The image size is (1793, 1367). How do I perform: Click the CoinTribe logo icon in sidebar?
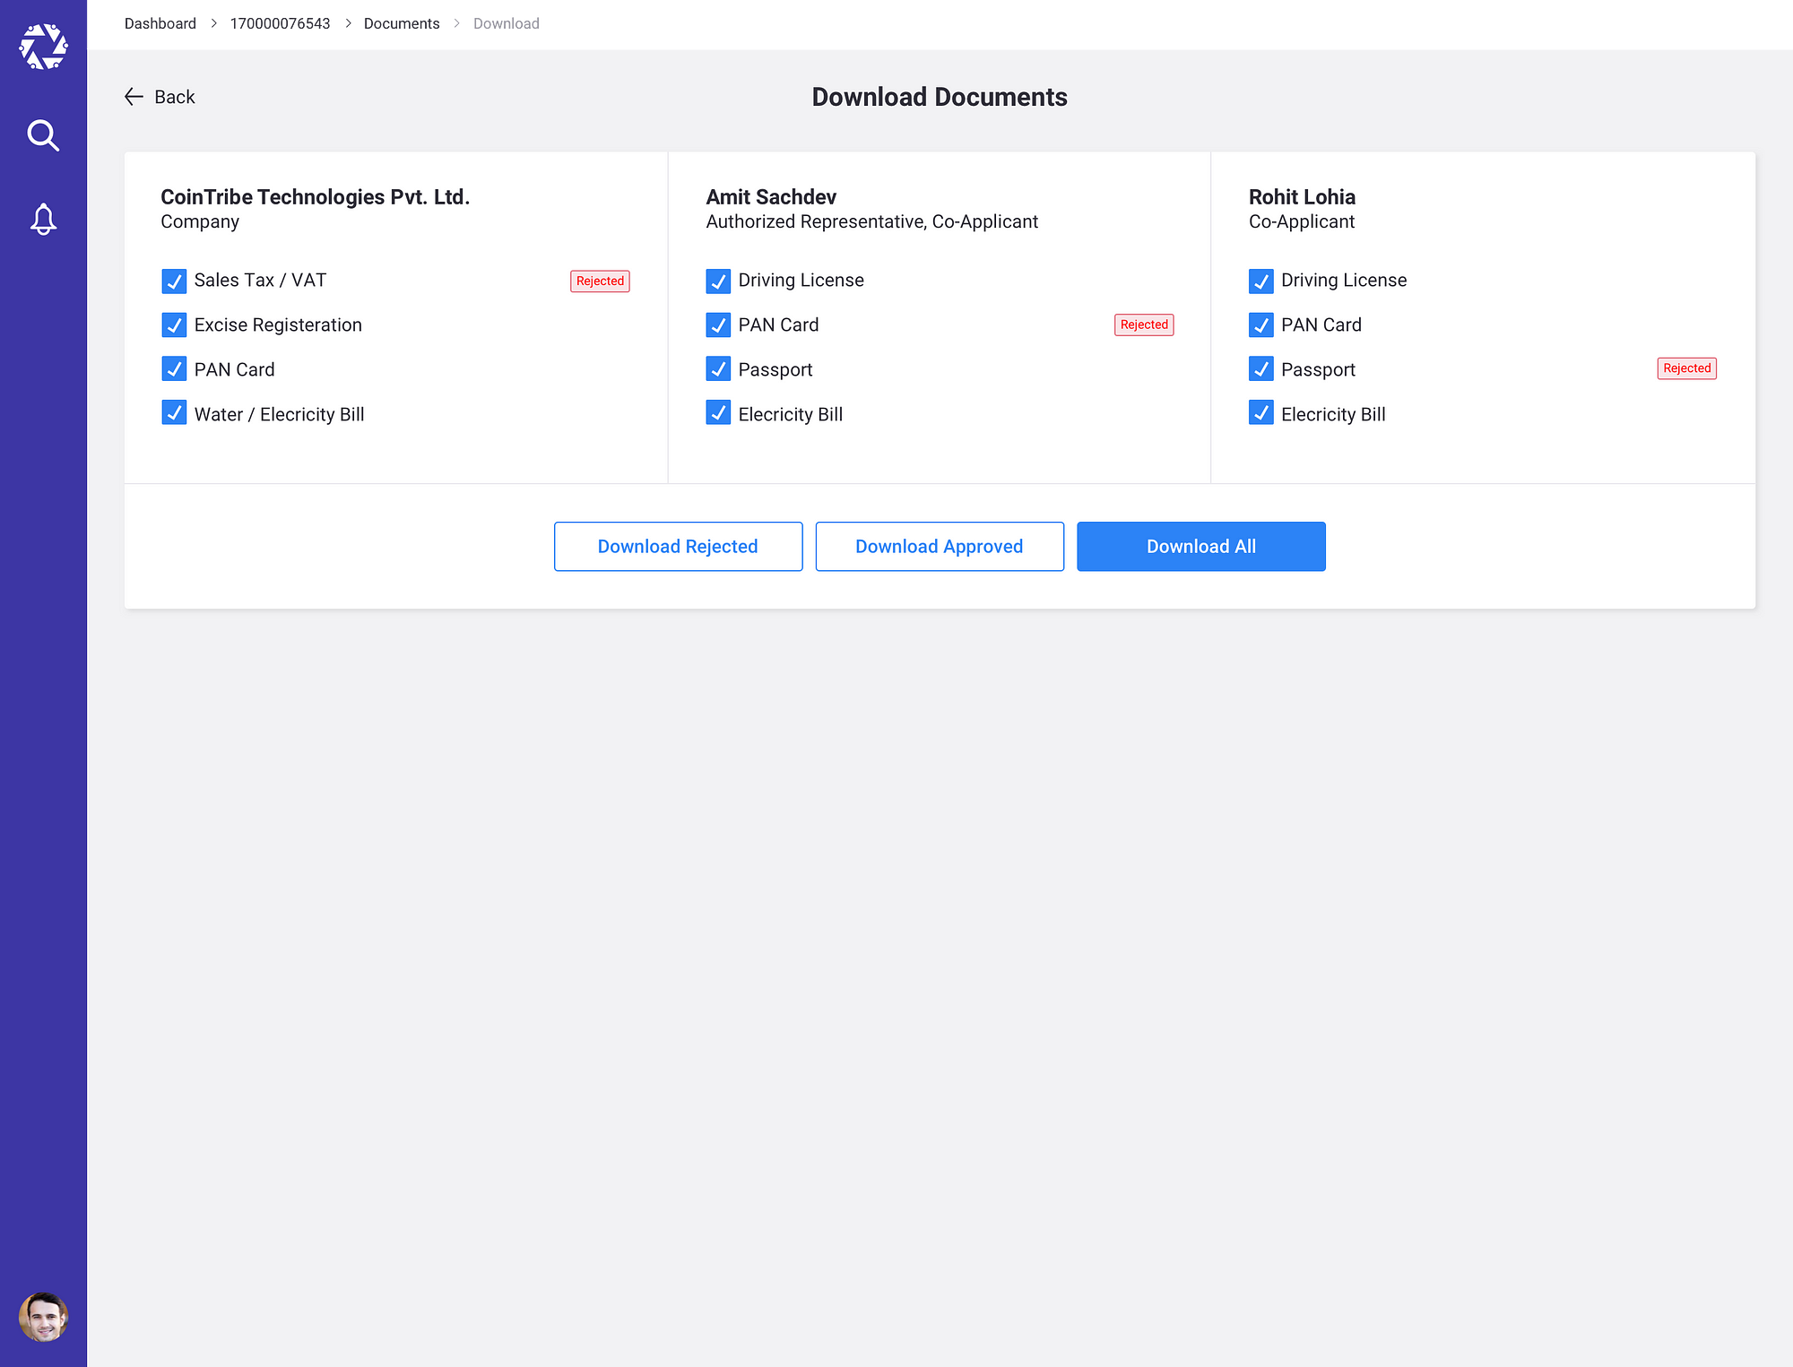pyautogui.click(x=43, y=47)
